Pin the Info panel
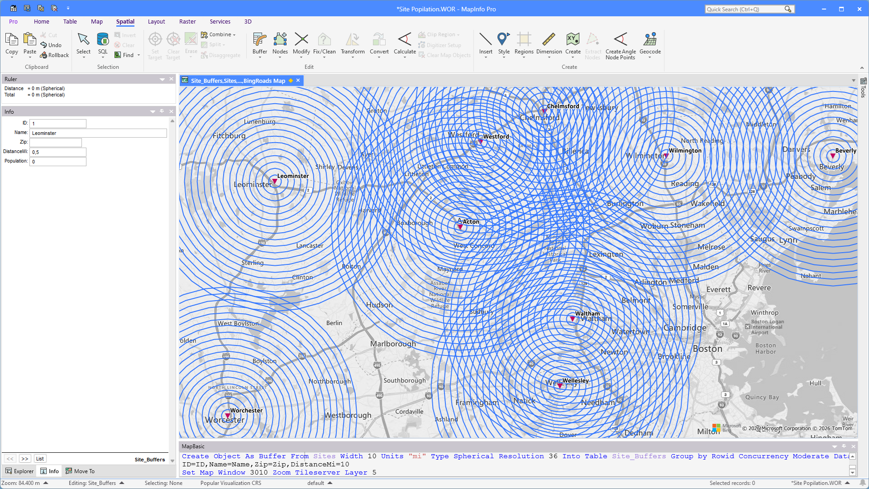This screenshot has height=489, width=869. (162, 111)
